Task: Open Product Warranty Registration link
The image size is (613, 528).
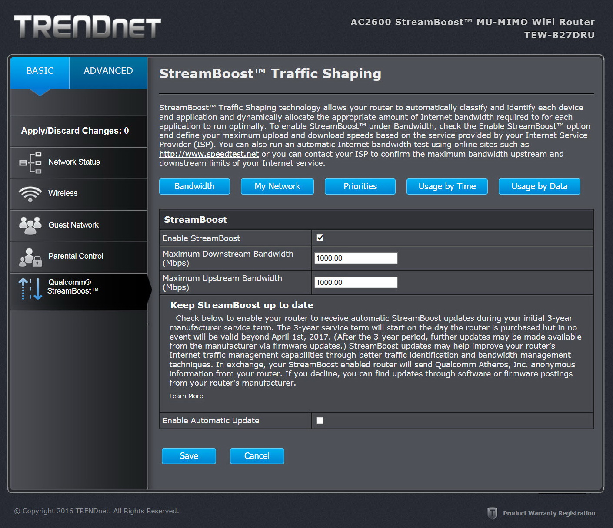Action: pos(549,513)
